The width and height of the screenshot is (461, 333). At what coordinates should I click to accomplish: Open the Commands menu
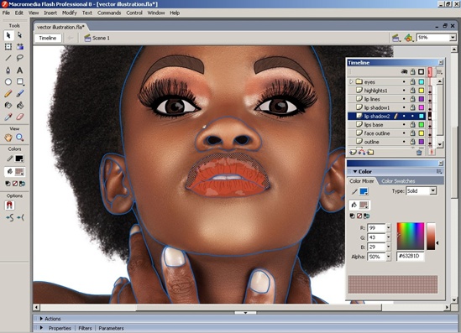109,13
